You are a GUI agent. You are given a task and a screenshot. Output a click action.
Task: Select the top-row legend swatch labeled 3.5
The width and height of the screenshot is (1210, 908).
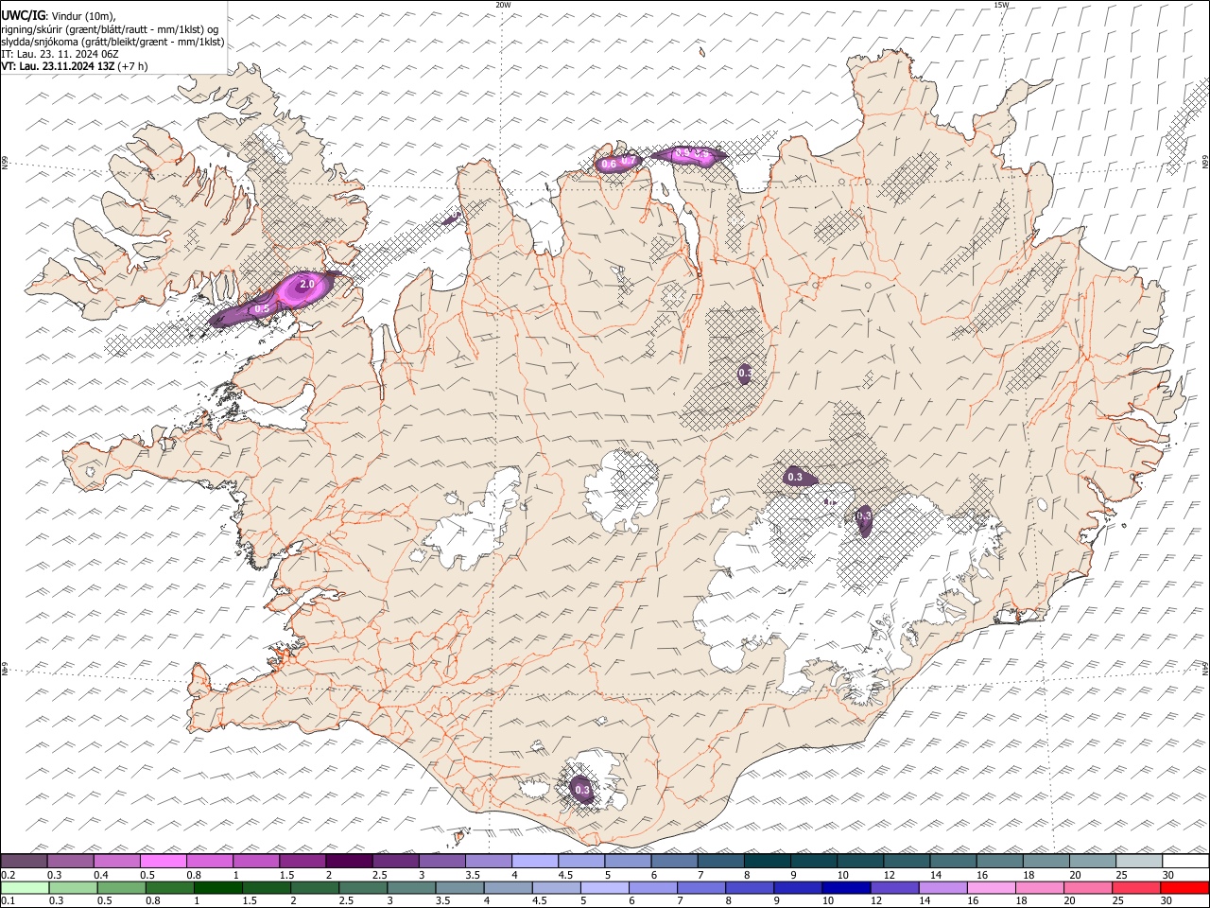[x=489, y=862]
